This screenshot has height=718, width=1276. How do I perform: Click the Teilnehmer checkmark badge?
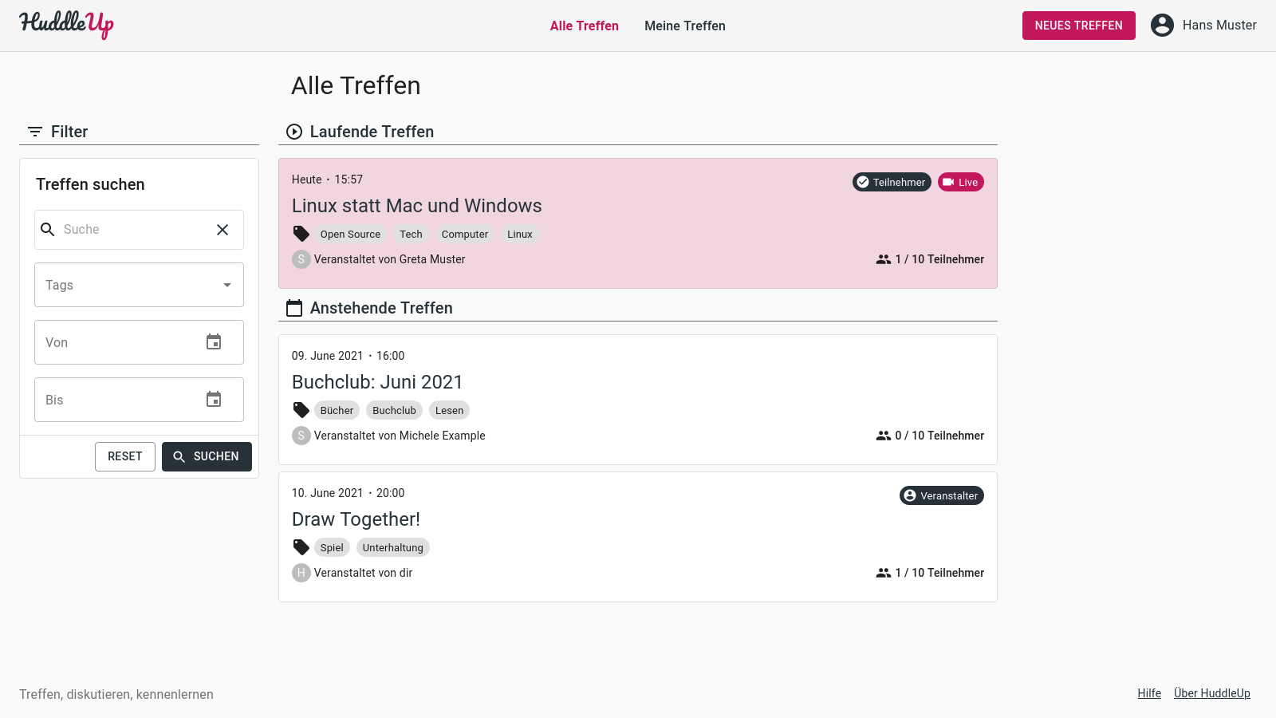892,182
